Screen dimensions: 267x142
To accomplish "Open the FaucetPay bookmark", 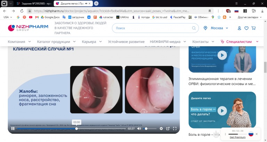I will (x=178, y=17).
